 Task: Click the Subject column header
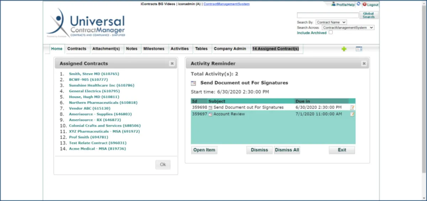(251, 101)
